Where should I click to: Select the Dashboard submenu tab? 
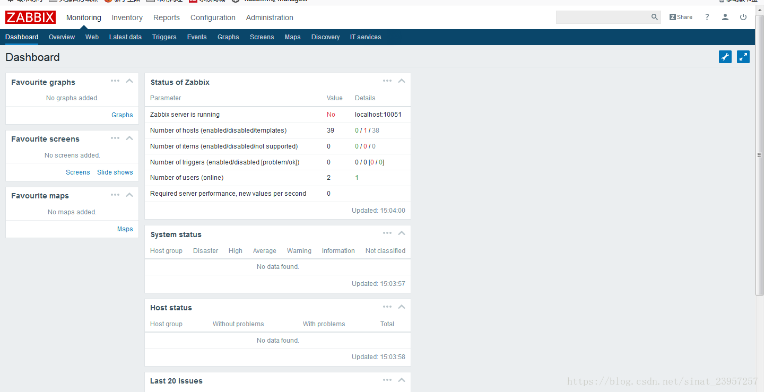[x=22, y=37]
